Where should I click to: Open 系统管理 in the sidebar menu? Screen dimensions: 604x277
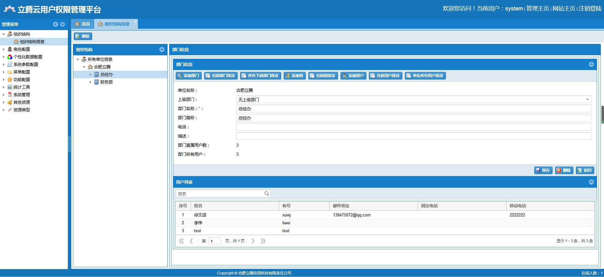tap(21, 95)
